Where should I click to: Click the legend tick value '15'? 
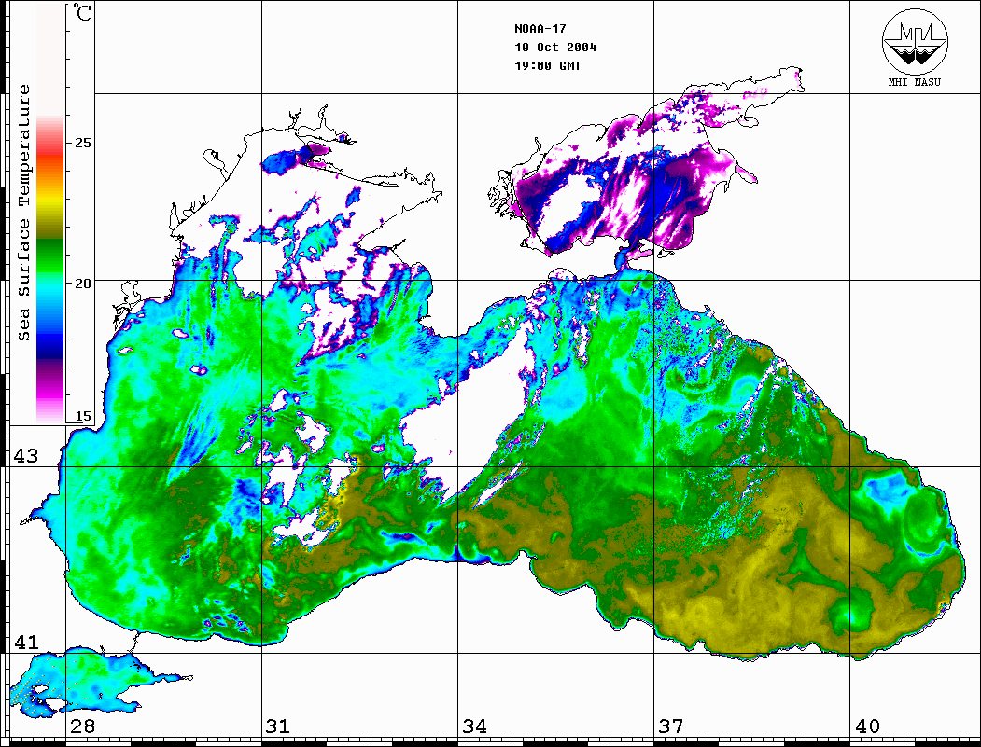[x=82, y=416]
